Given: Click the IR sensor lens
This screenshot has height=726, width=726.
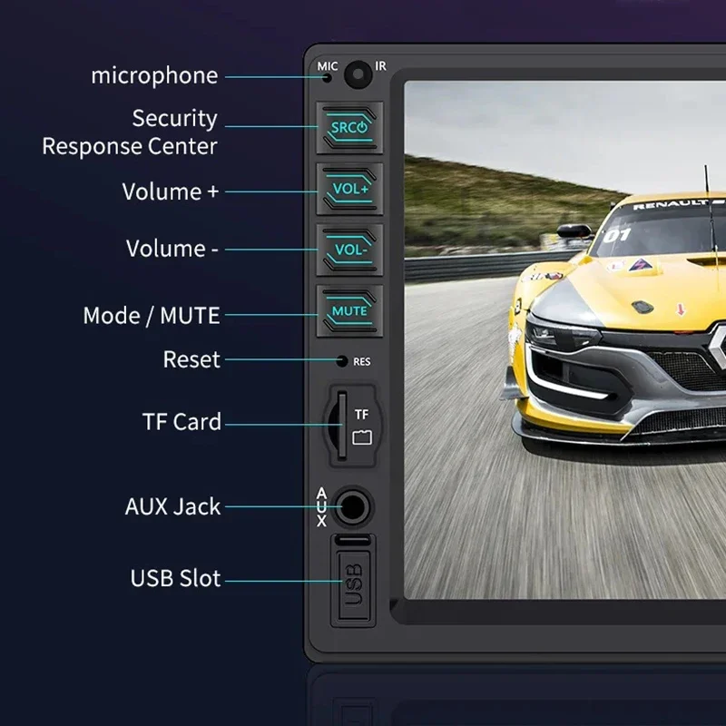Looking at the screenshot, I should pyautogui.click(x=360, y=72).
